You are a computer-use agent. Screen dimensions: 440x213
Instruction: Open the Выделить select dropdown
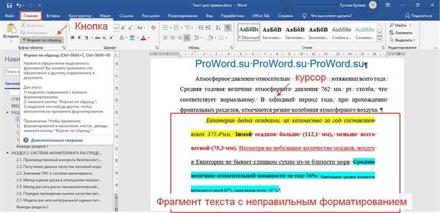pyautogui.click(x=403, y=40)
